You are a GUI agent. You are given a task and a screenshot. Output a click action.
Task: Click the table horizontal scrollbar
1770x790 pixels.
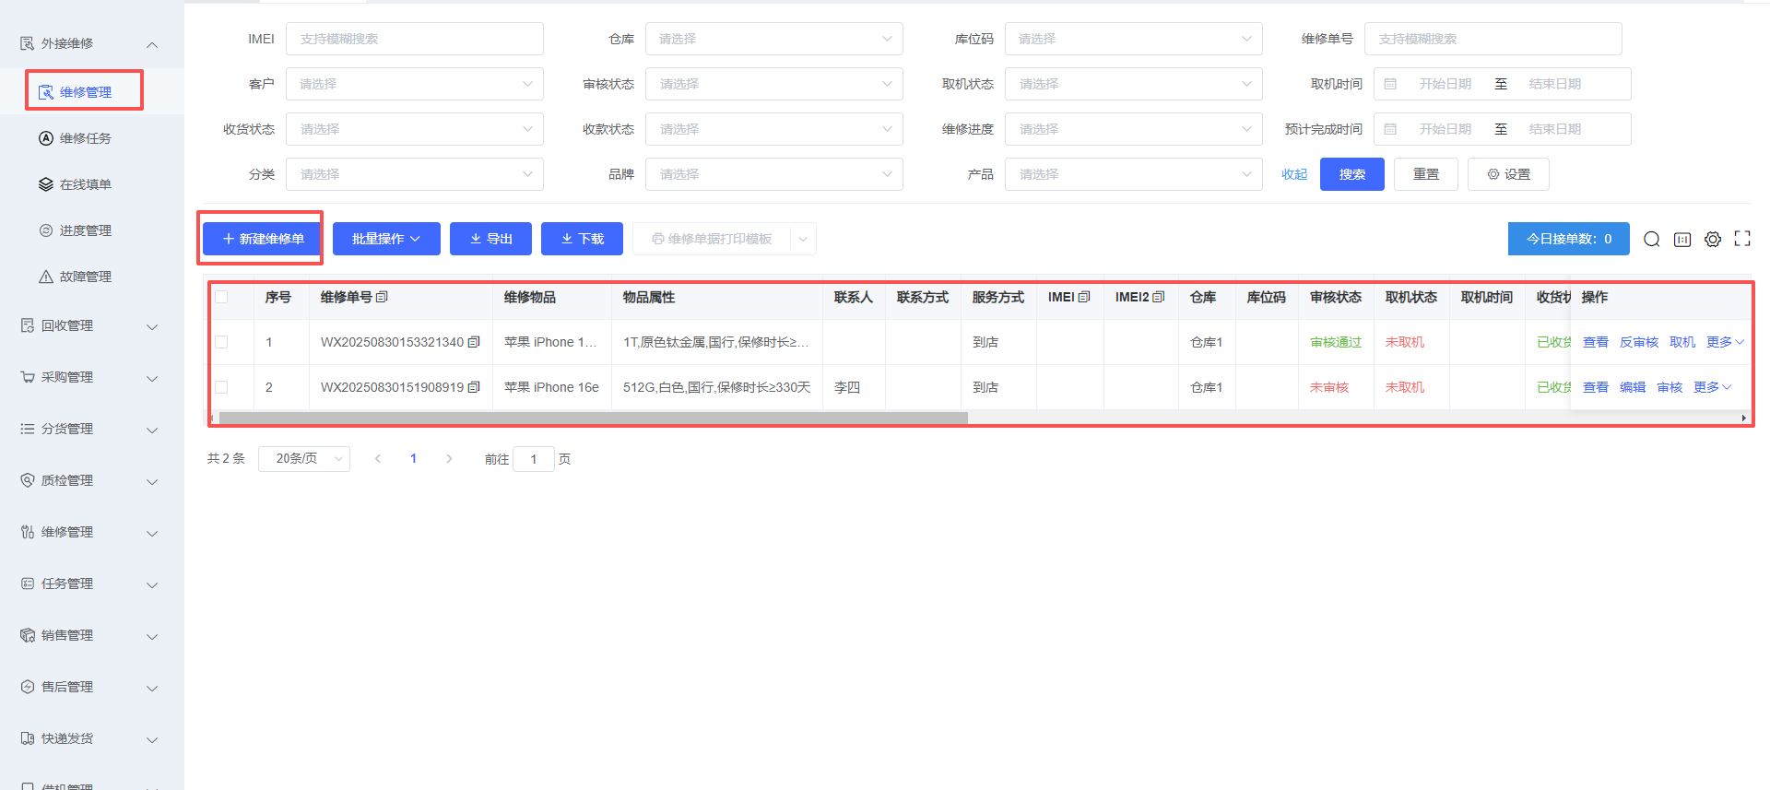coord(590,418)
